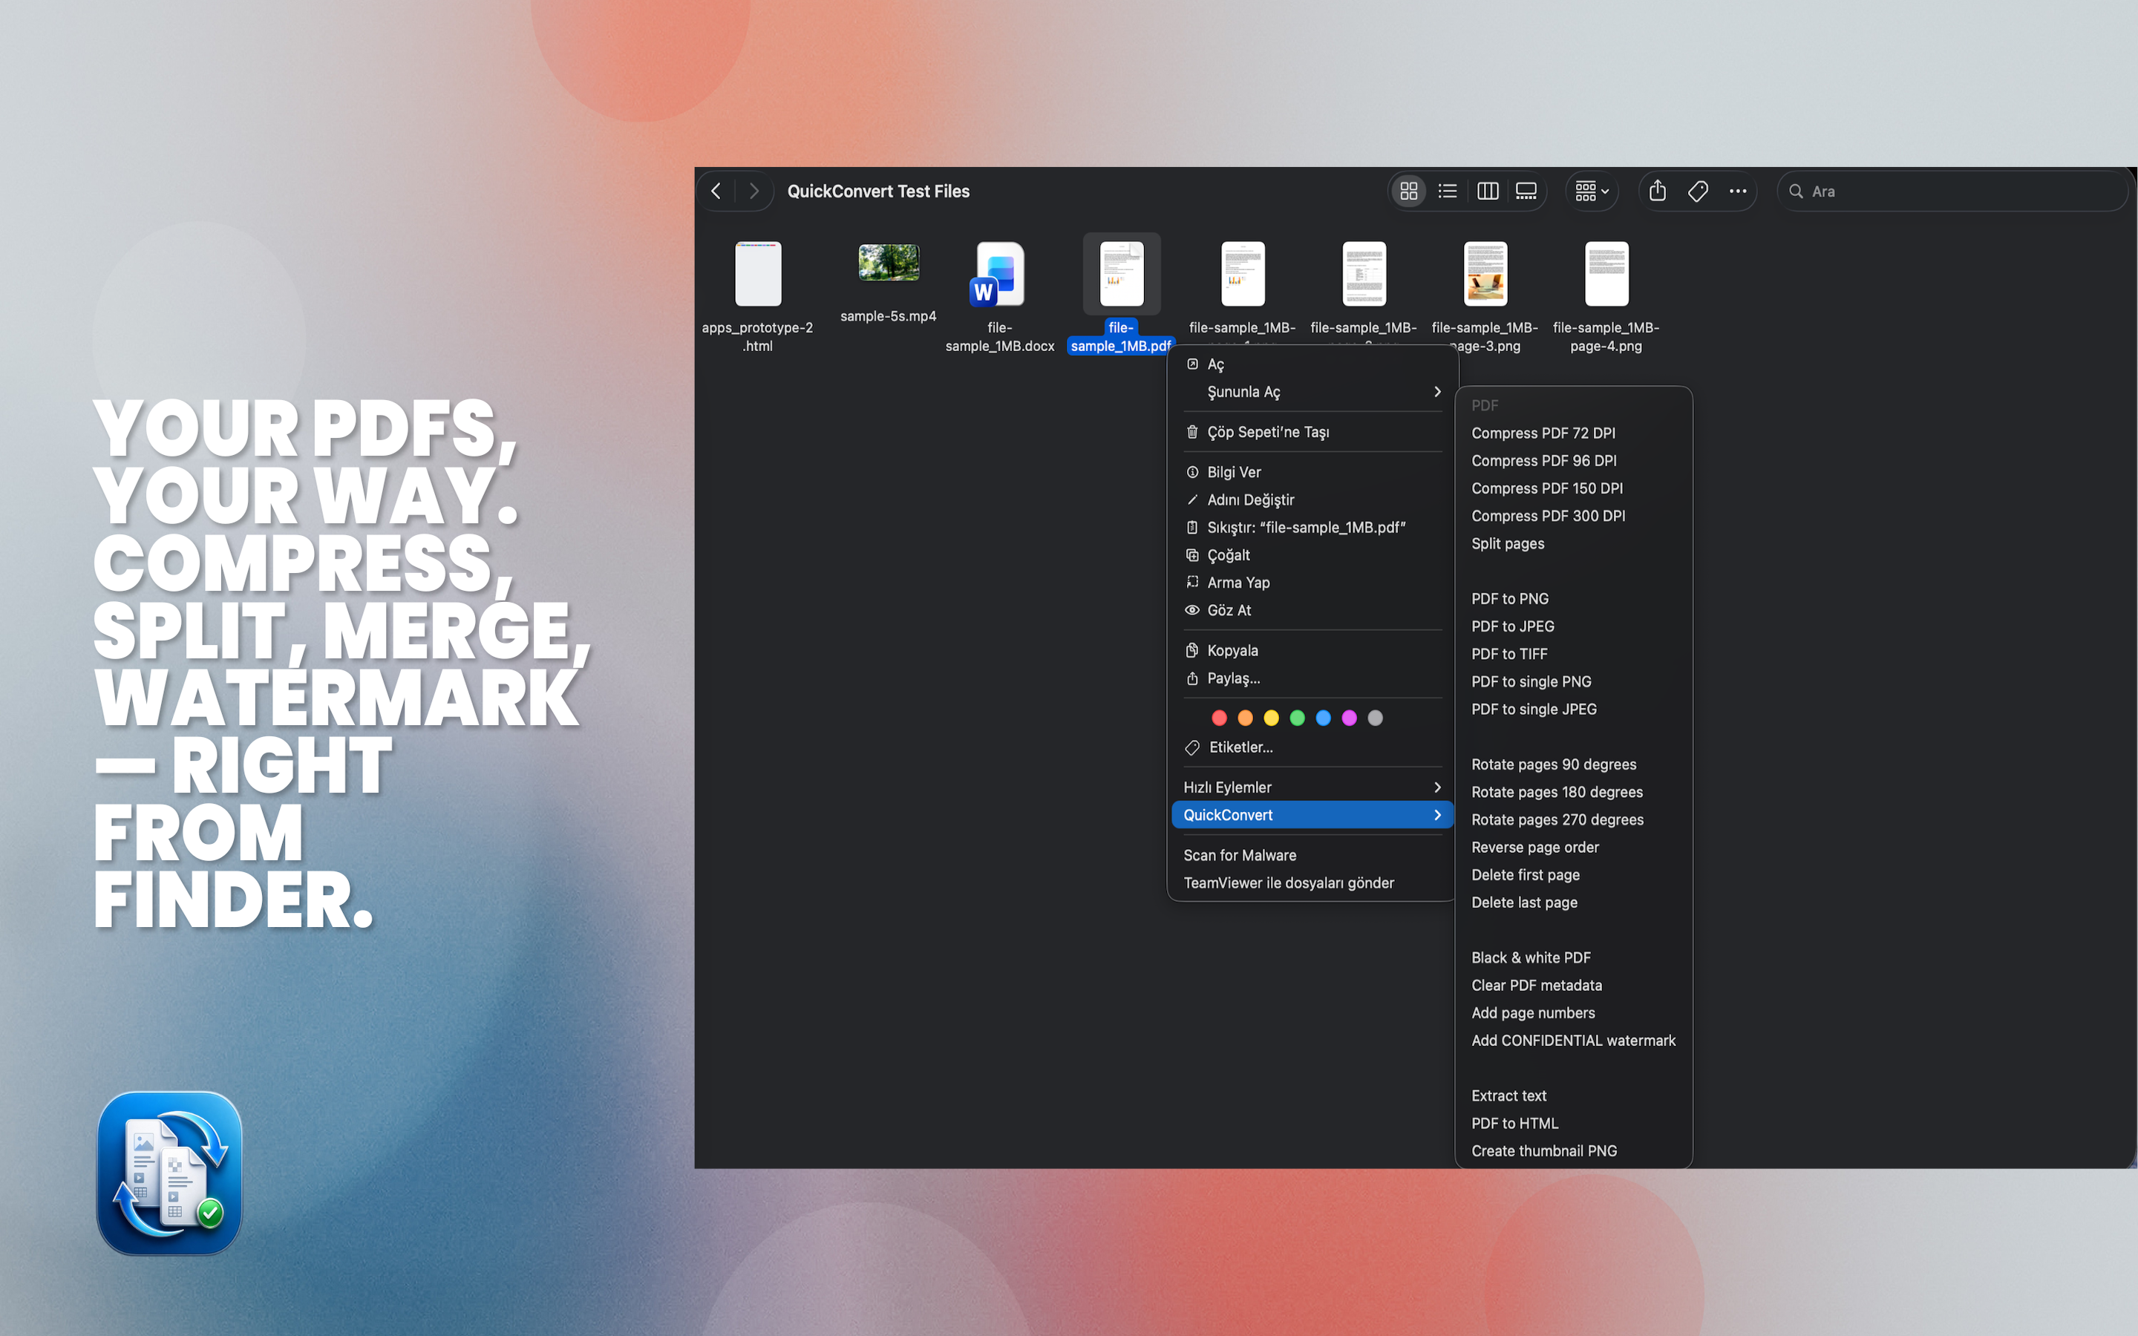Select Clear PDF metadata

pos(1574,985)
